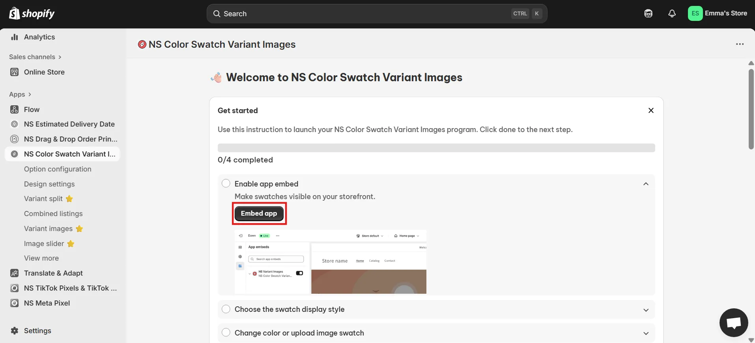This screenshot has width=755, height=343.
Task: Open Option configuration submenu item
Action: [58, 169]
